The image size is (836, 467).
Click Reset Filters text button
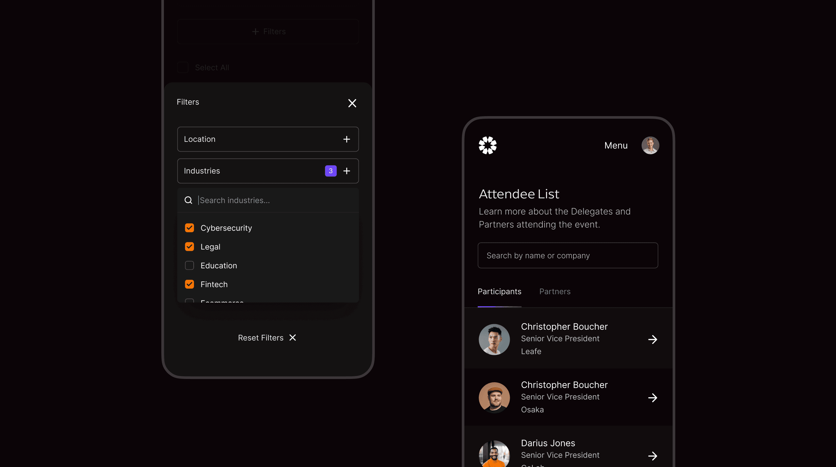tap(261, 338)
